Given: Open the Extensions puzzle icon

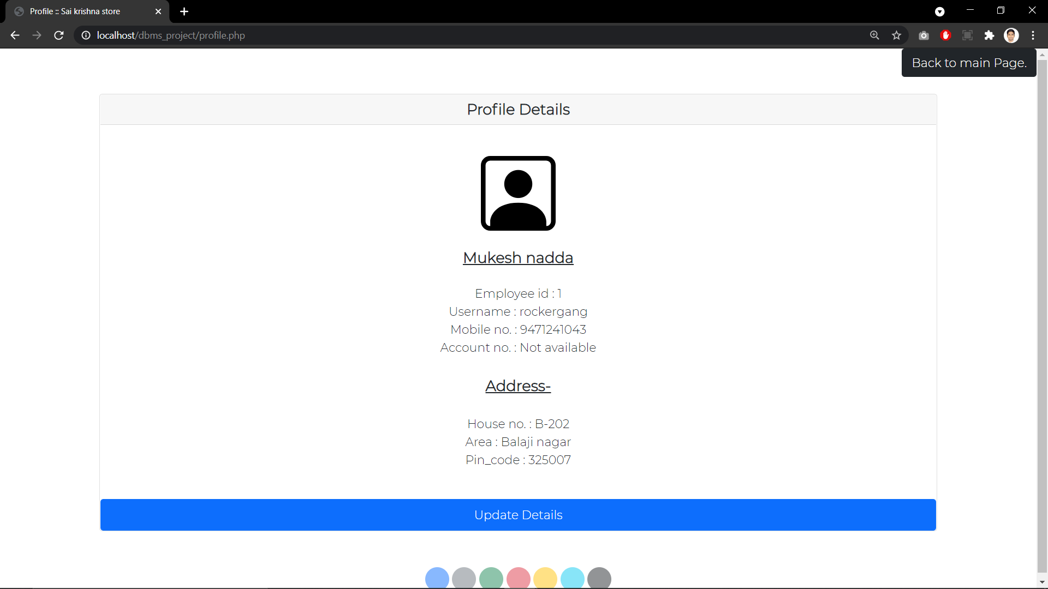Looking at the screenshot, I should coord(989,35).
